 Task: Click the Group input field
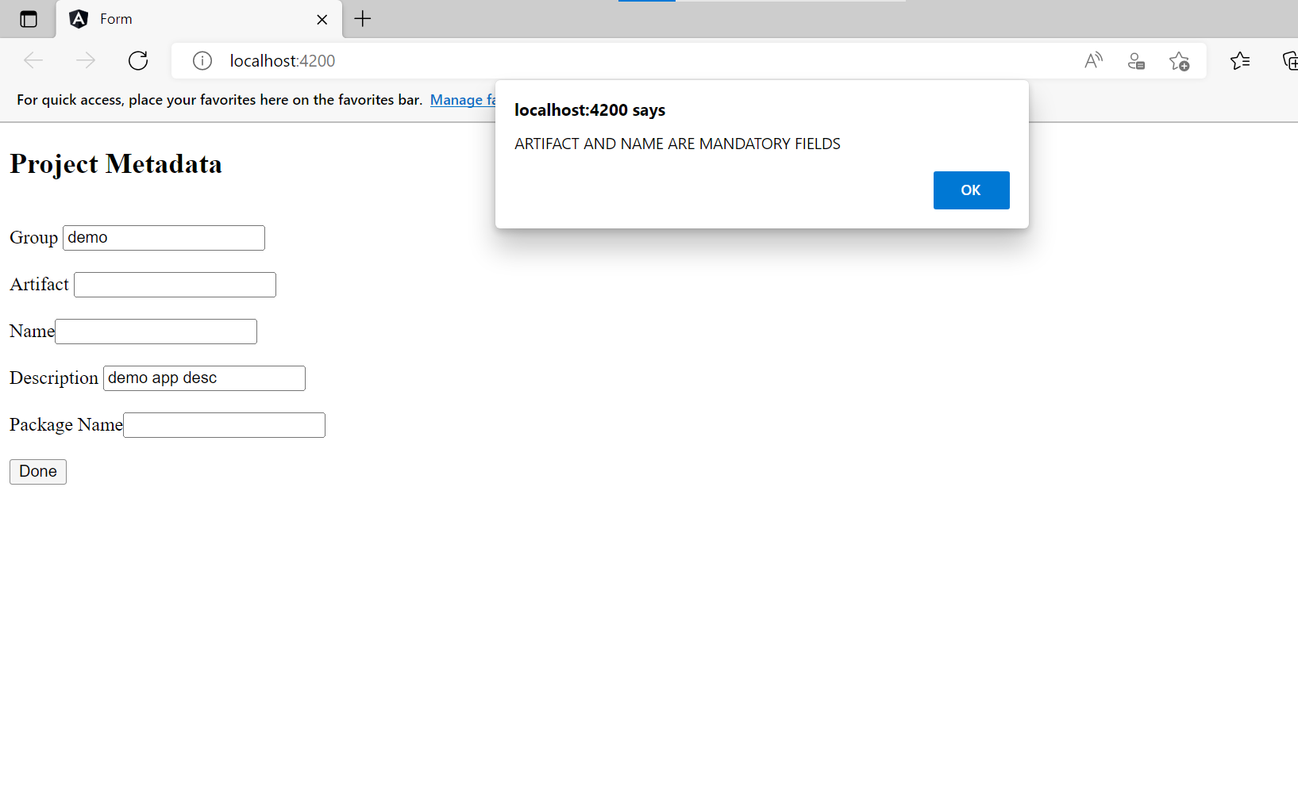coord(164,238)
